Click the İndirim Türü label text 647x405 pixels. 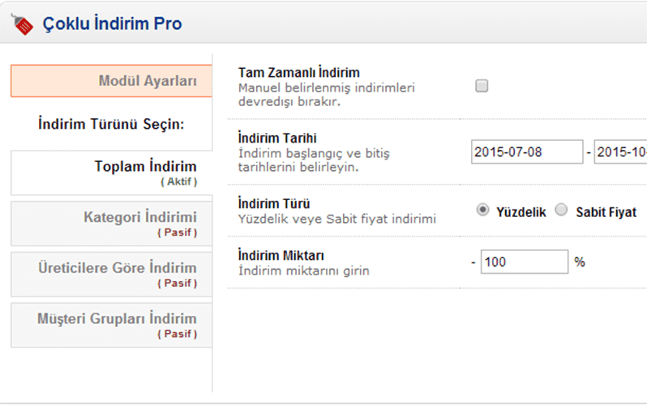coord(274,203)
